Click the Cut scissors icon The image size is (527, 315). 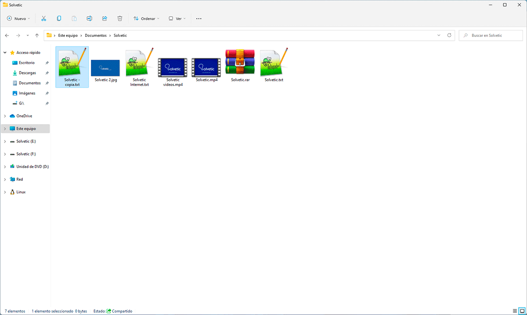click(43, 18)
